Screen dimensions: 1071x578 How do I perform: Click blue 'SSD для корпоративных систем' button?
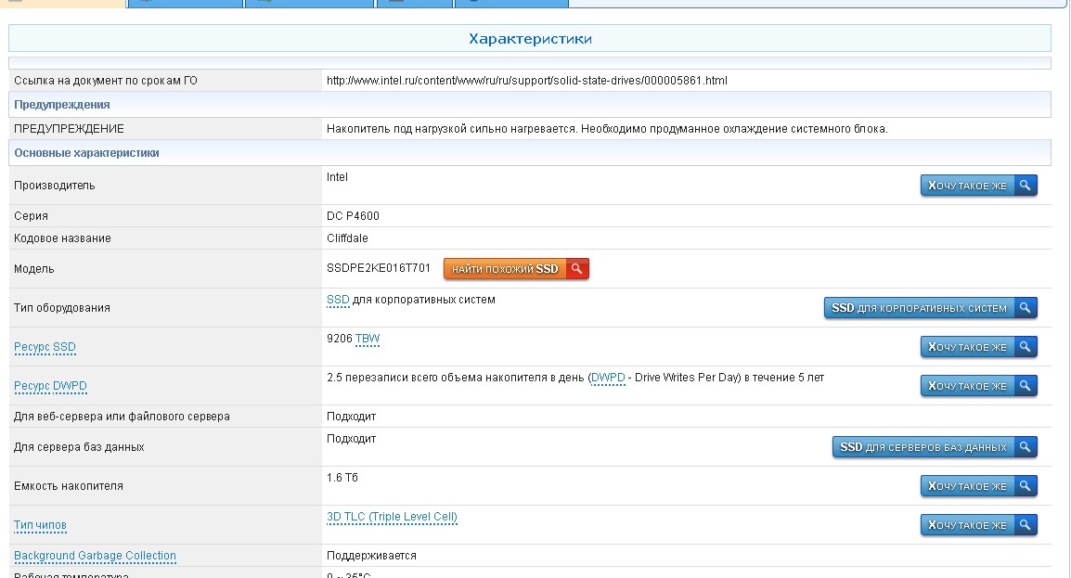(x=931, y=308)
